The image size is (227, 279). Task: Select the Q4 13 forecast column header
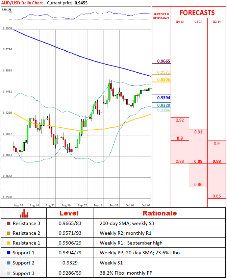tap(180, 21)
